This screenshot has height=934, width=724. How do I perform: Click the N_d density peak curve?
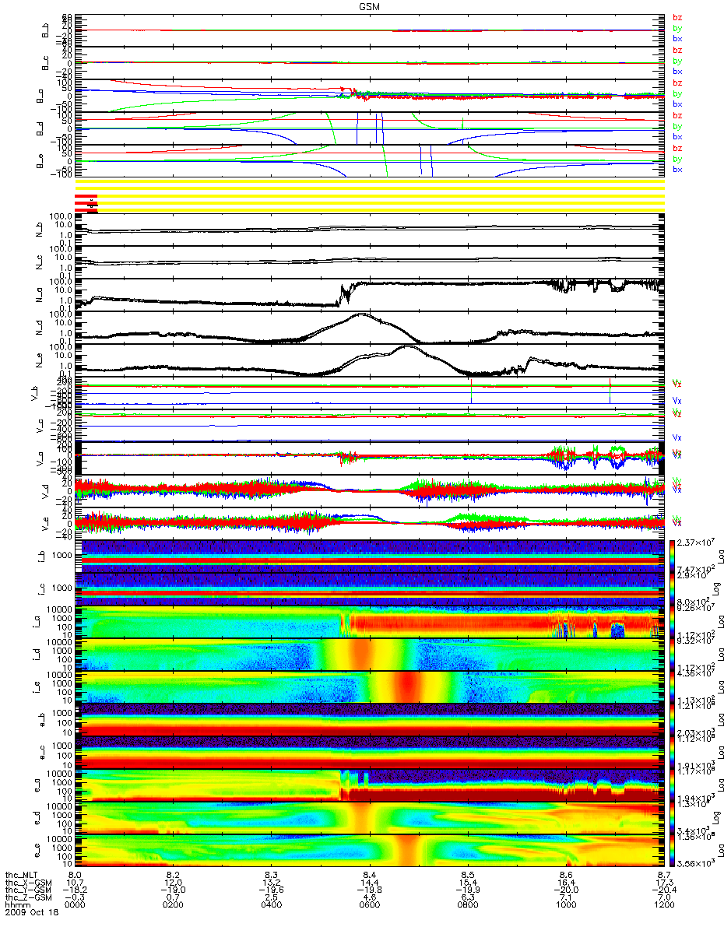tap(362, 316)
